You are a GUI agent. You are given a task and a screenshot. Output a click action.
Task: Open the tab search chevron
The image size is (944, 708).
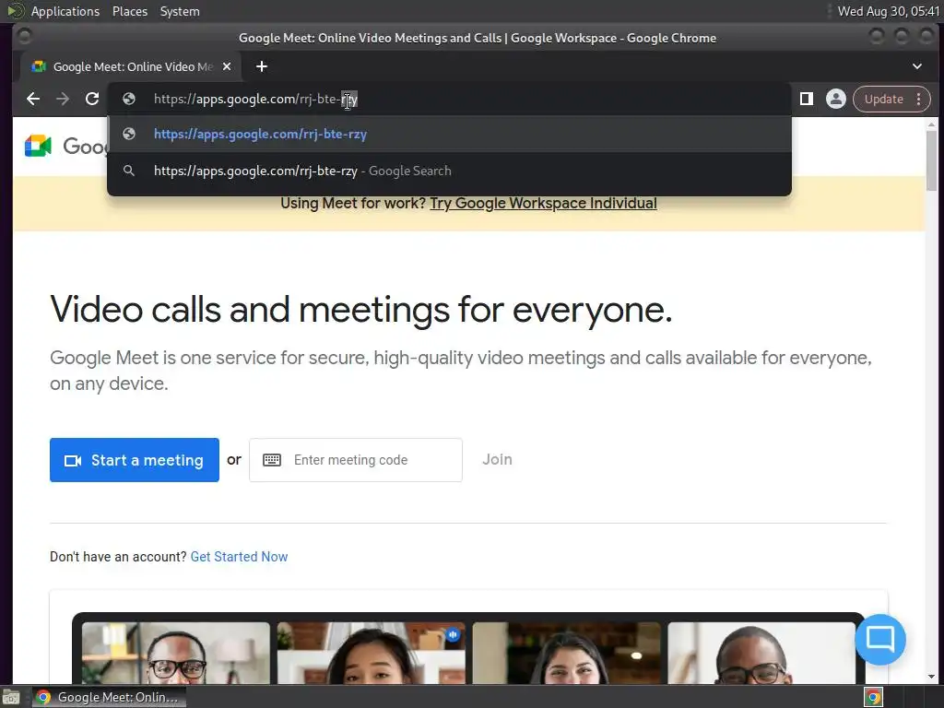tap(917, 66)
